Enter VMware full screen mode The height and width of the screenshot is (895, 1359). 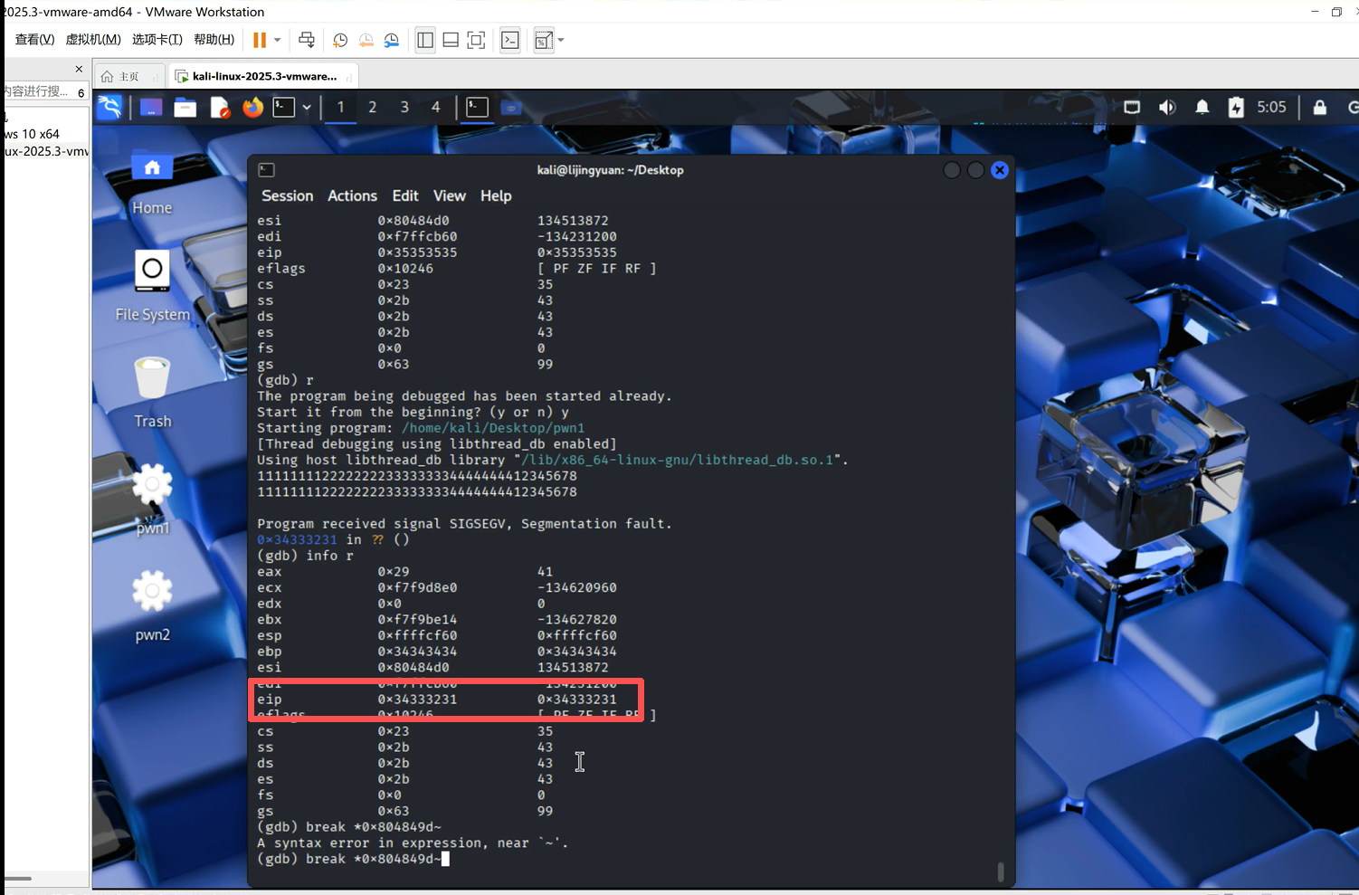476,40
